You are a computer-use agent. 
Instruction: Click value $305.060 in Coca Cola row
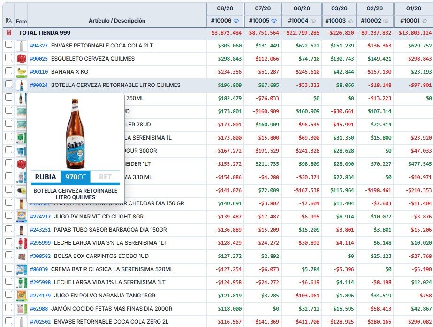[230, 46]
